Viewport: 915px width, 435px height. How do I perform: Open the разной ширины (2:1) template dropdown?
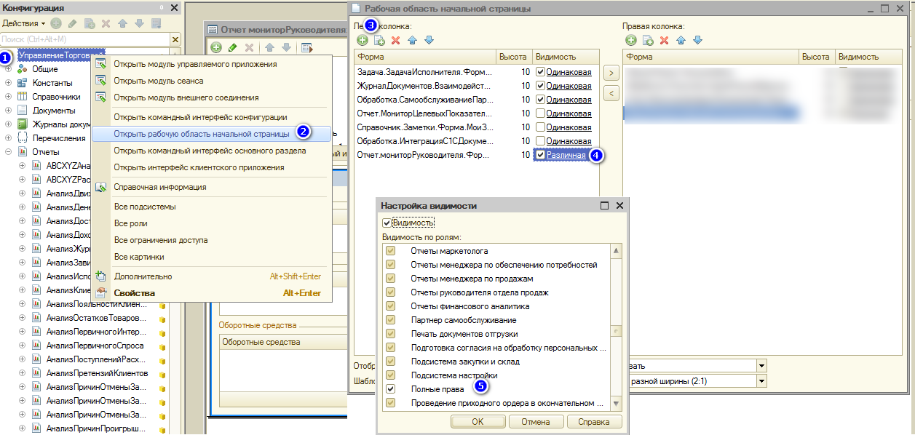click(x=762, y=380)
